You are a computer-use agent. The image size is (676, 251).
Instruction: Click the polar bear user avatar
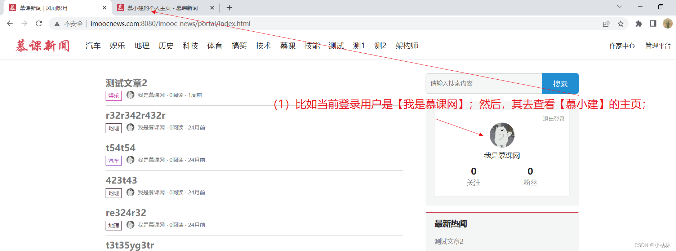click(502, 135)
